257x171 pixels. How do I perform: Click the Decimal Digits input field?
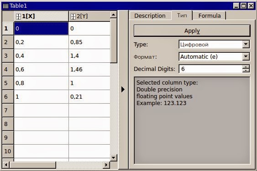(210, 69)
